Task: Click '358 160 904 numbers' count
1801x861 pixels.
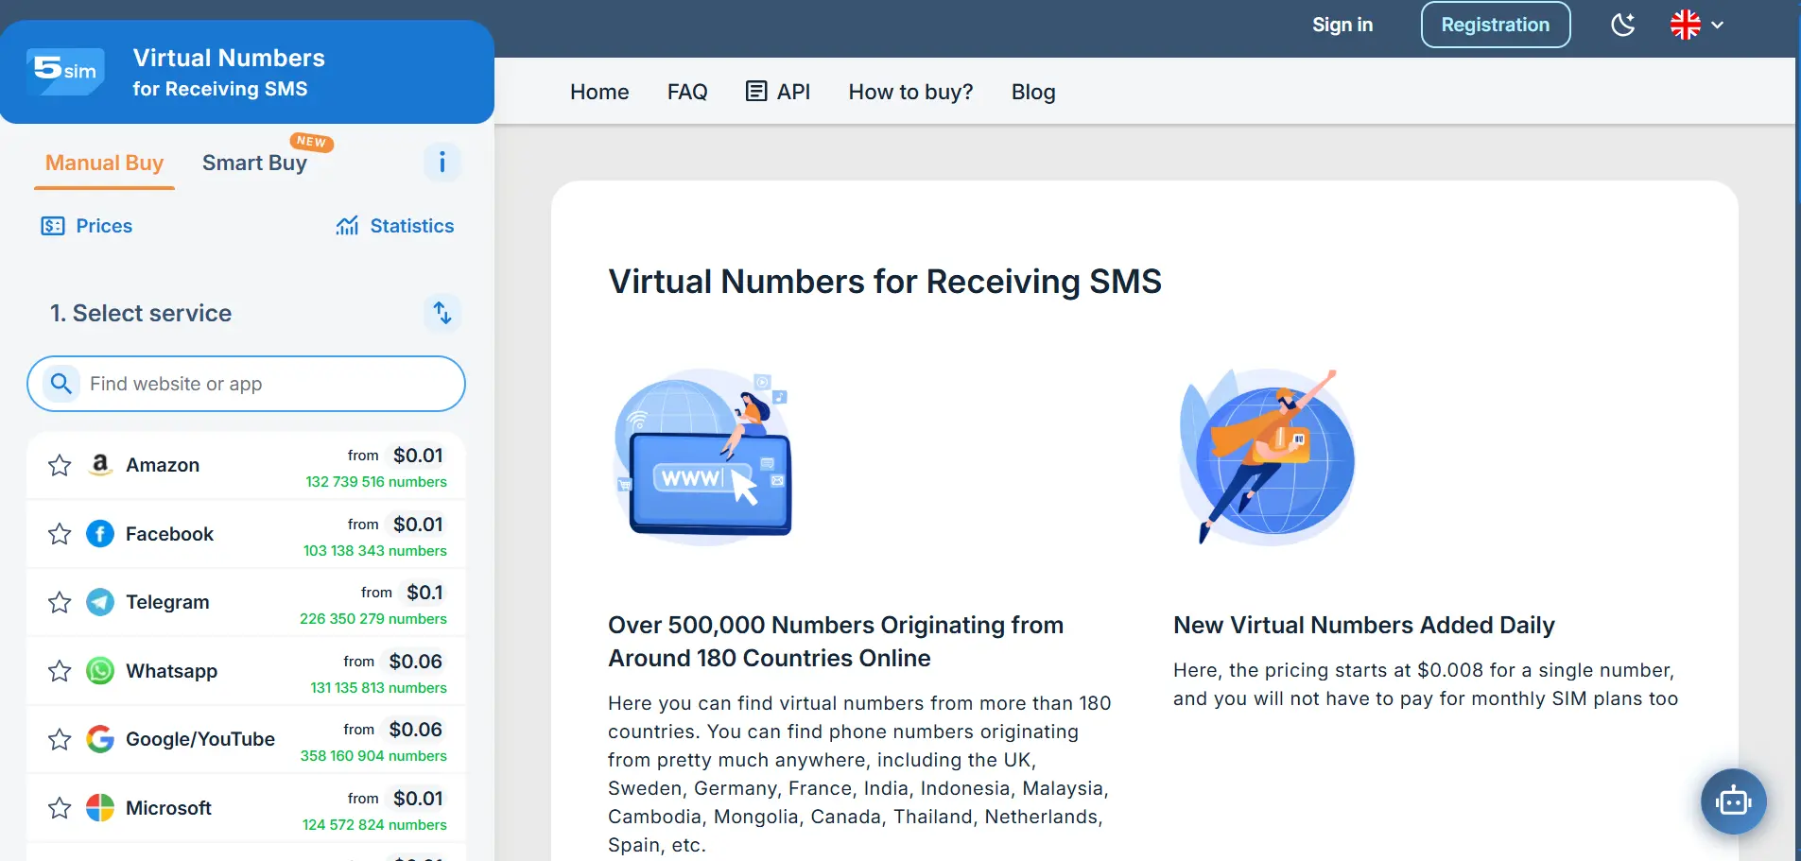Action: 373,756
